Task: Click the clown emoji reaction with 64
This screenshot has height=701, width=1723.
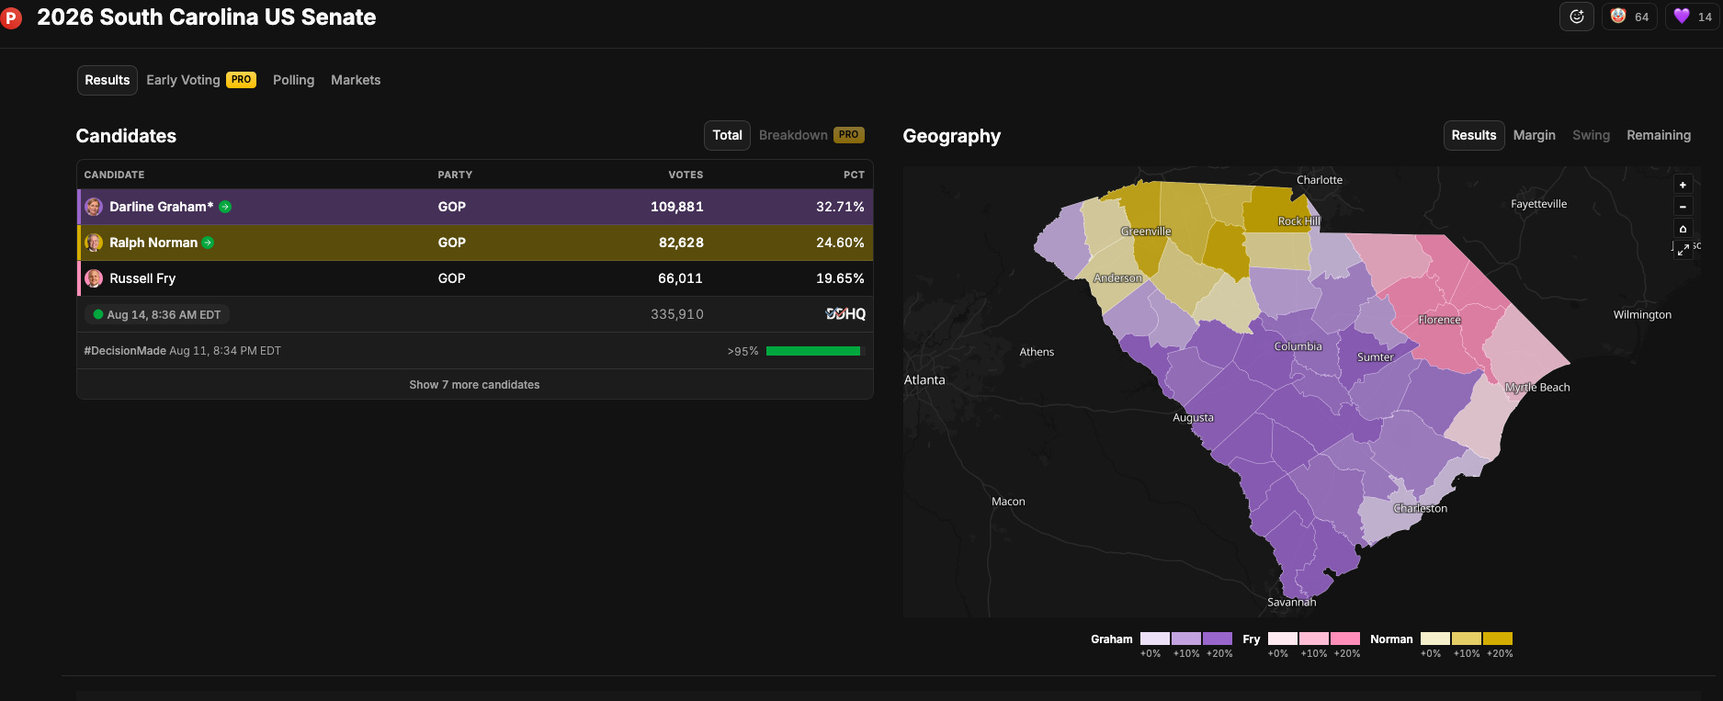Action: click(x=1629, y=17)
